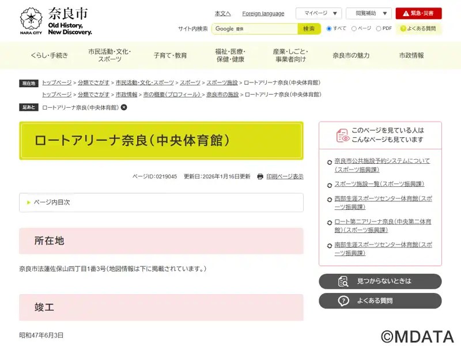Click the warning icon for 緊急・災害

[406, 13]
